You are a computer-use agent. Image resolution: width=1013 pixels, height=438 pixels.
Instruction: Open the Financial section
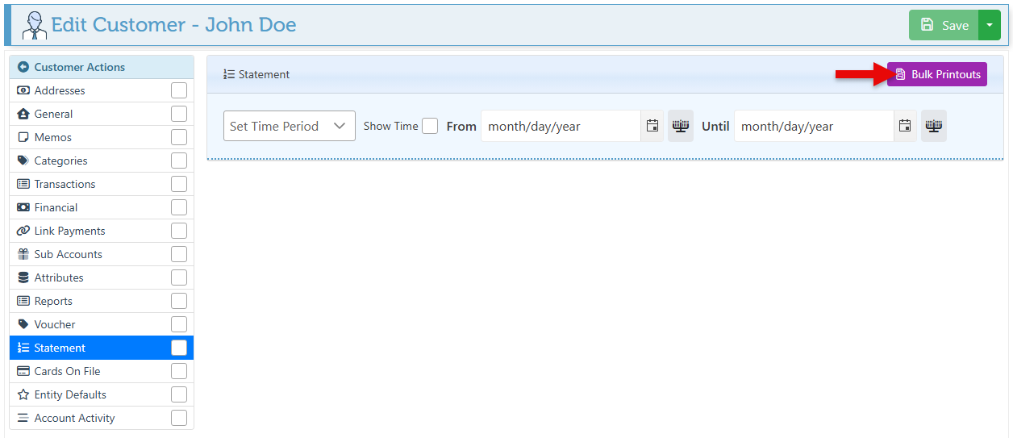coord(56,207)
